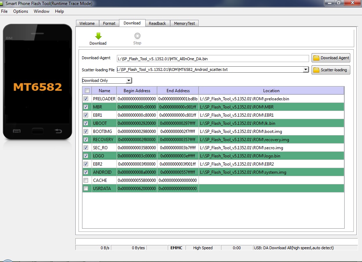Enable the CACHE partition checkbox
The width and height of the screenshot is (362, 262).
click(x=86, y=180)
